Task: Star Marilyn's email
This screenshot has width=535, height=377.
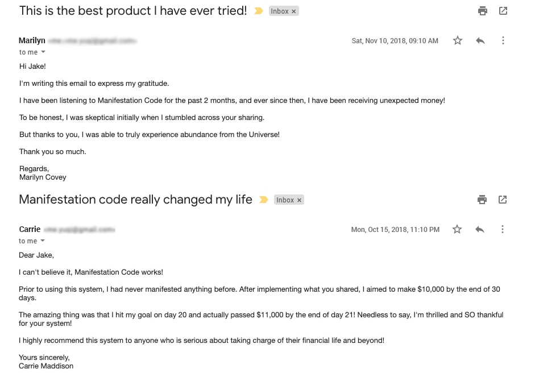Action: click(457, 40)
